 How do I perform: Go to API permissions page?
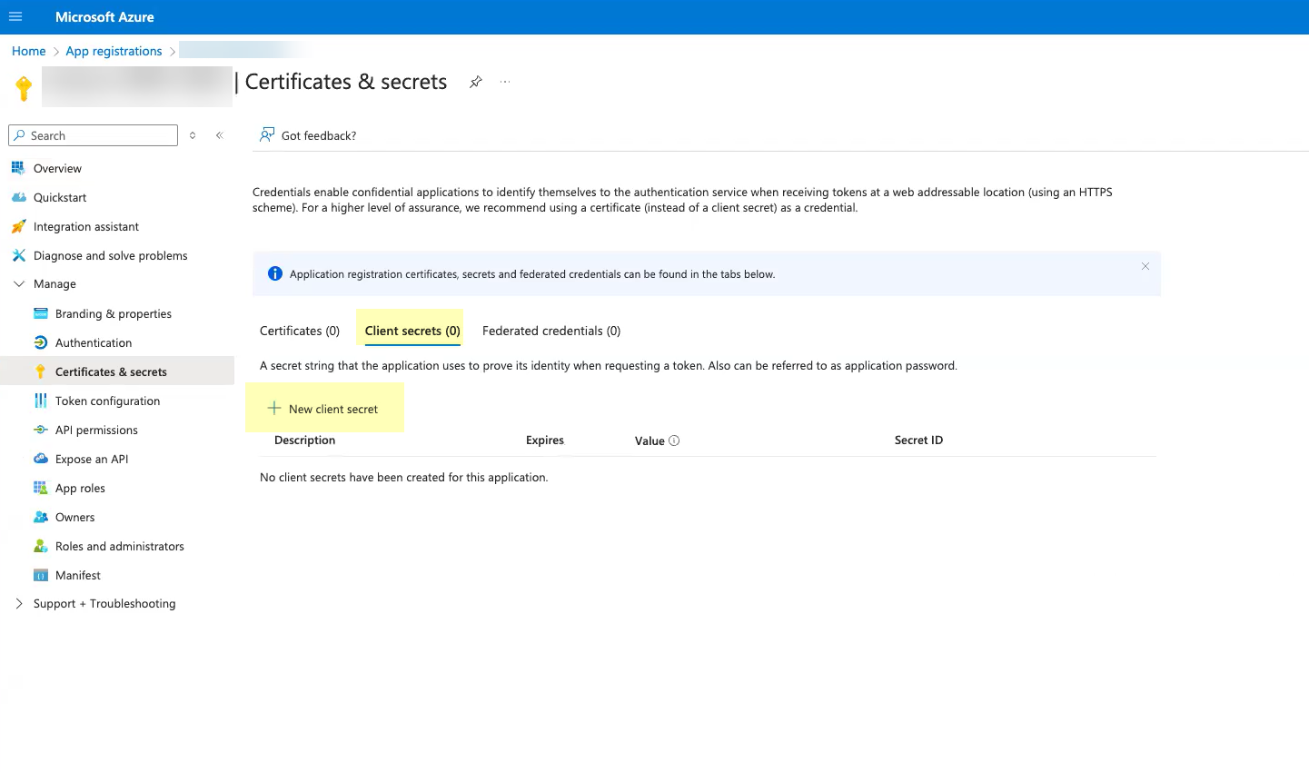pyautogui.click(x=96, y=430)
